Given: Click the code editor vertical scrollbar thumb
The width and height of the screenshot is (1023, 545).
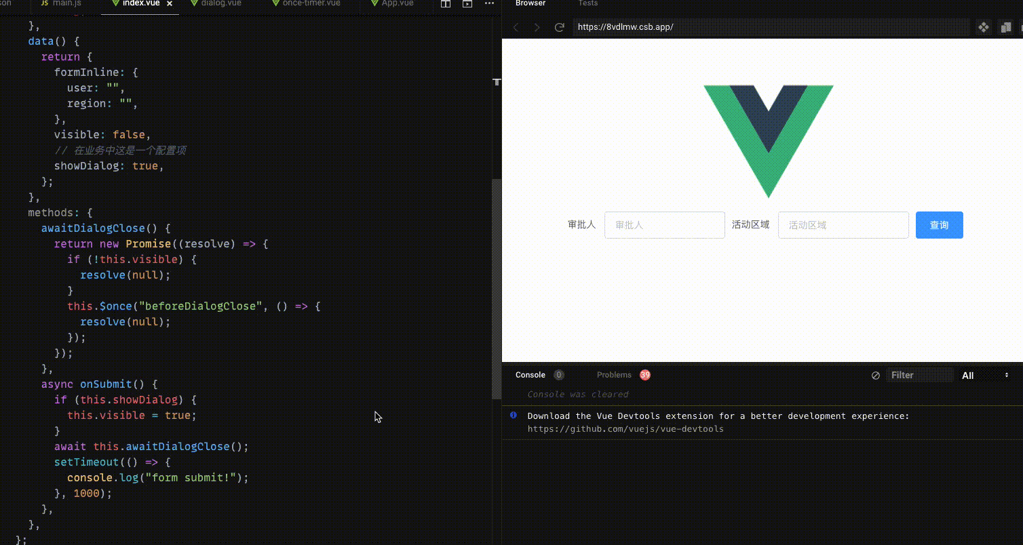Looking at the screenshot, I should point(497,288).
